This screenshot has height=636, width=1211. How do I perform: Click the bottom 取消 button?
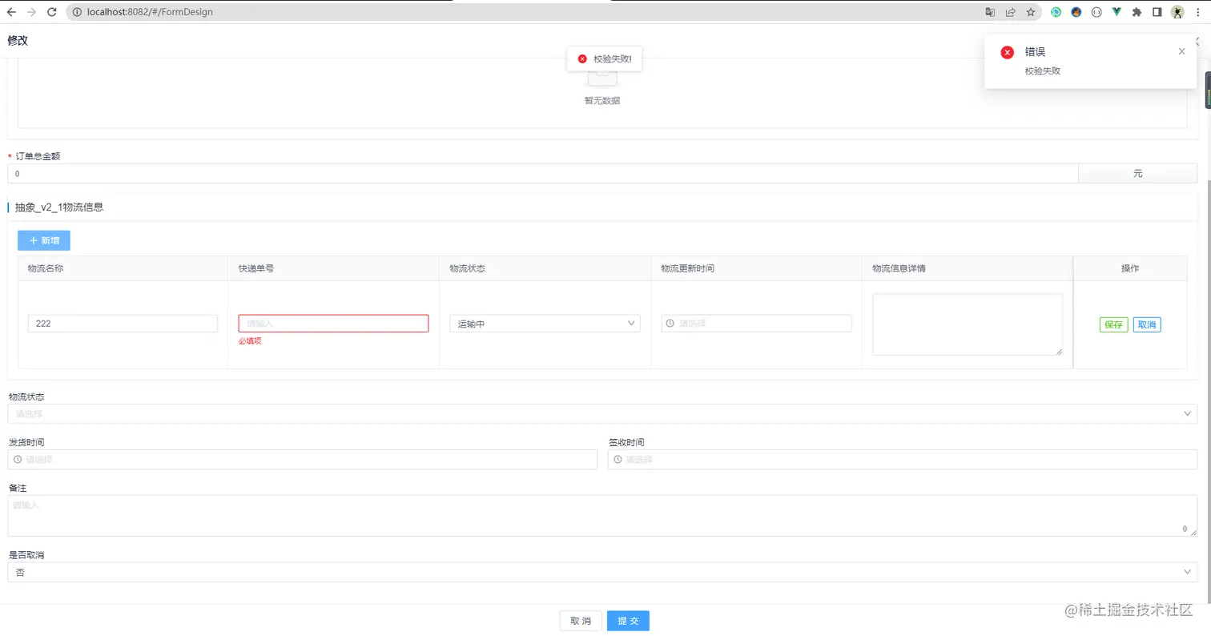pyautogui.click(x=581, y=621)
